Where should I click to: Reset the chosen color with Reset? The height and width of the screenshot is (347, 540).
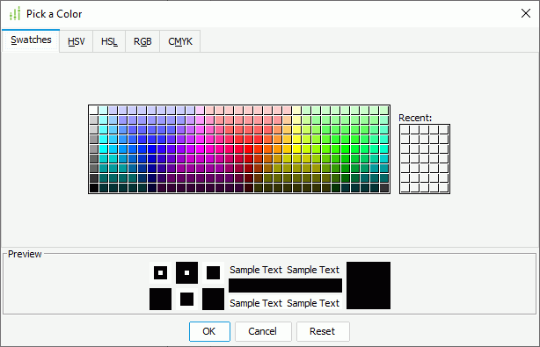(x=323, y=331)
